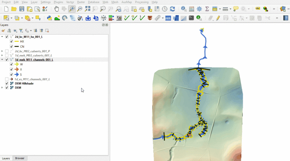Select the Identify Features tool
Screen dimensions: 290x161
pyautogui.click(x=184, y=9)
